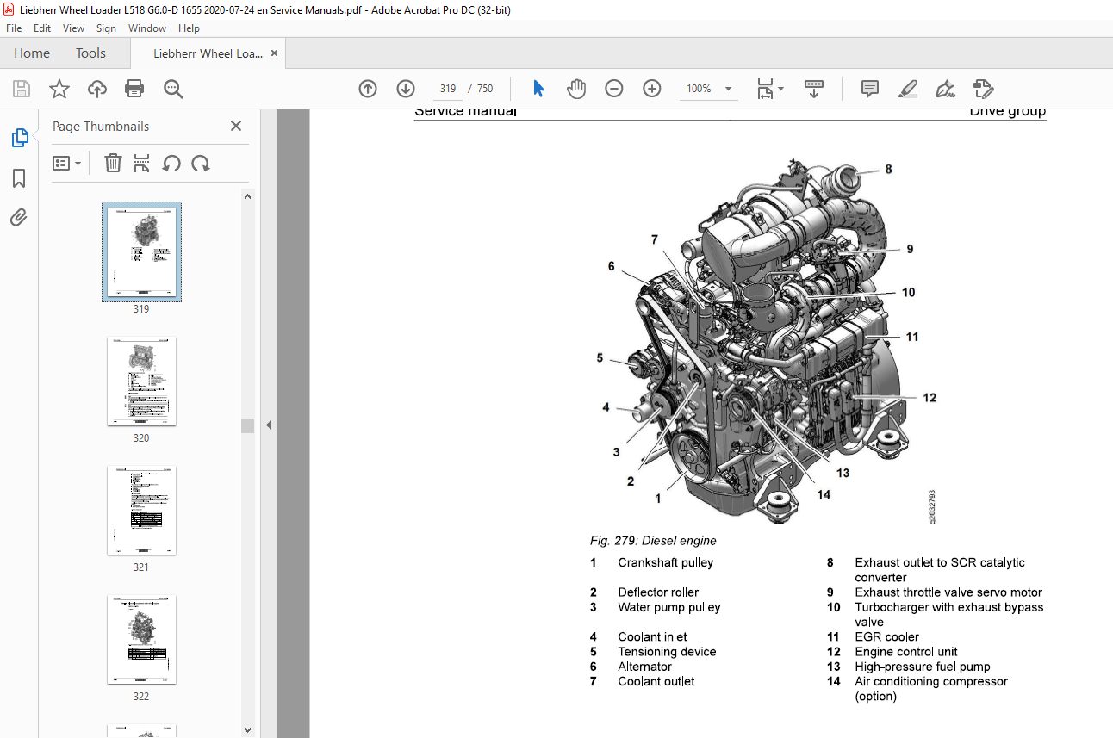Close the Liebherr Wheel Loader document tab
Image resolution: width=1113 pixels, height=738 pixels.
pyautogui.click(x=274, y=53)
